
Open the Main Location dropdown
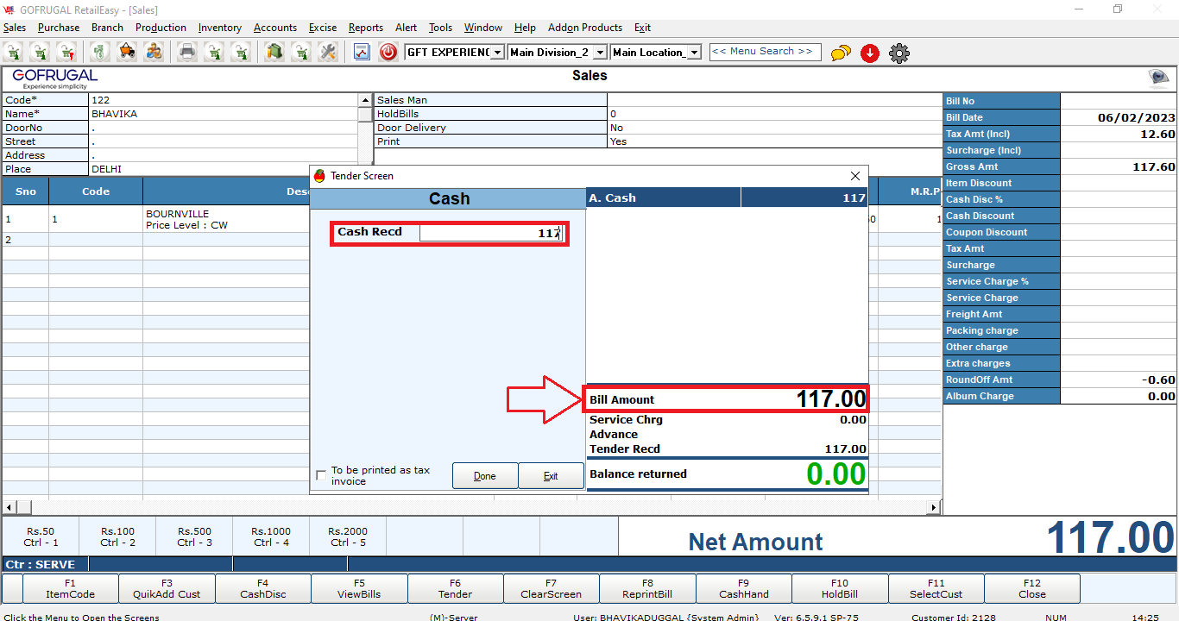[x=694, y=53]
